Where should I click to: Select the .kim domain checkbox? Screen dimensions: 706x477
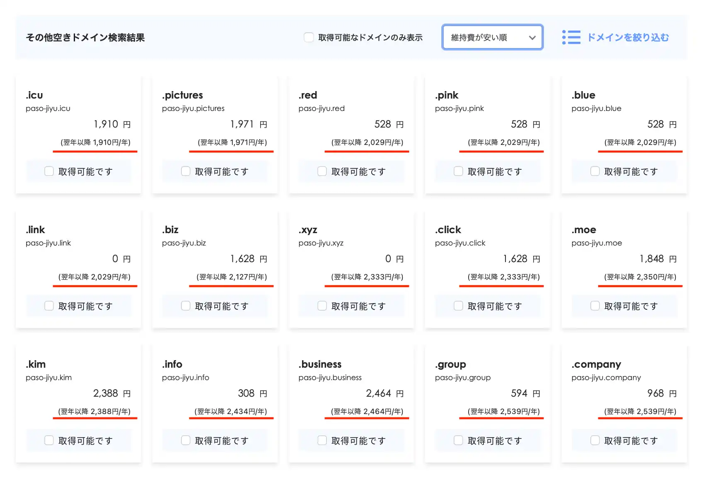[49, 440]
